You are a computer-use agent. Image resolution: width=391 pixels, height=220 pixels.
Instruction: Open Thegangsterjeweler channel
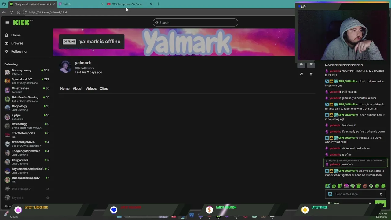(27, 153)
